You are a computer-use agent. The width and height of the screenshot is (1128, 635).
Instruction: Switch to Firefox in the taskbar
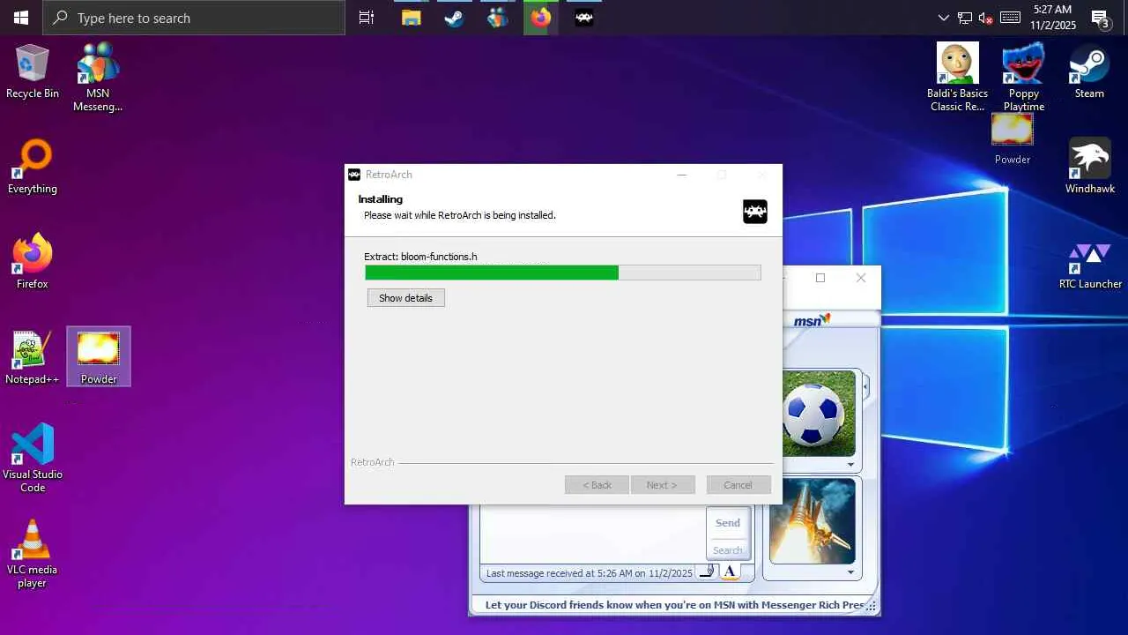coord(541,18)
